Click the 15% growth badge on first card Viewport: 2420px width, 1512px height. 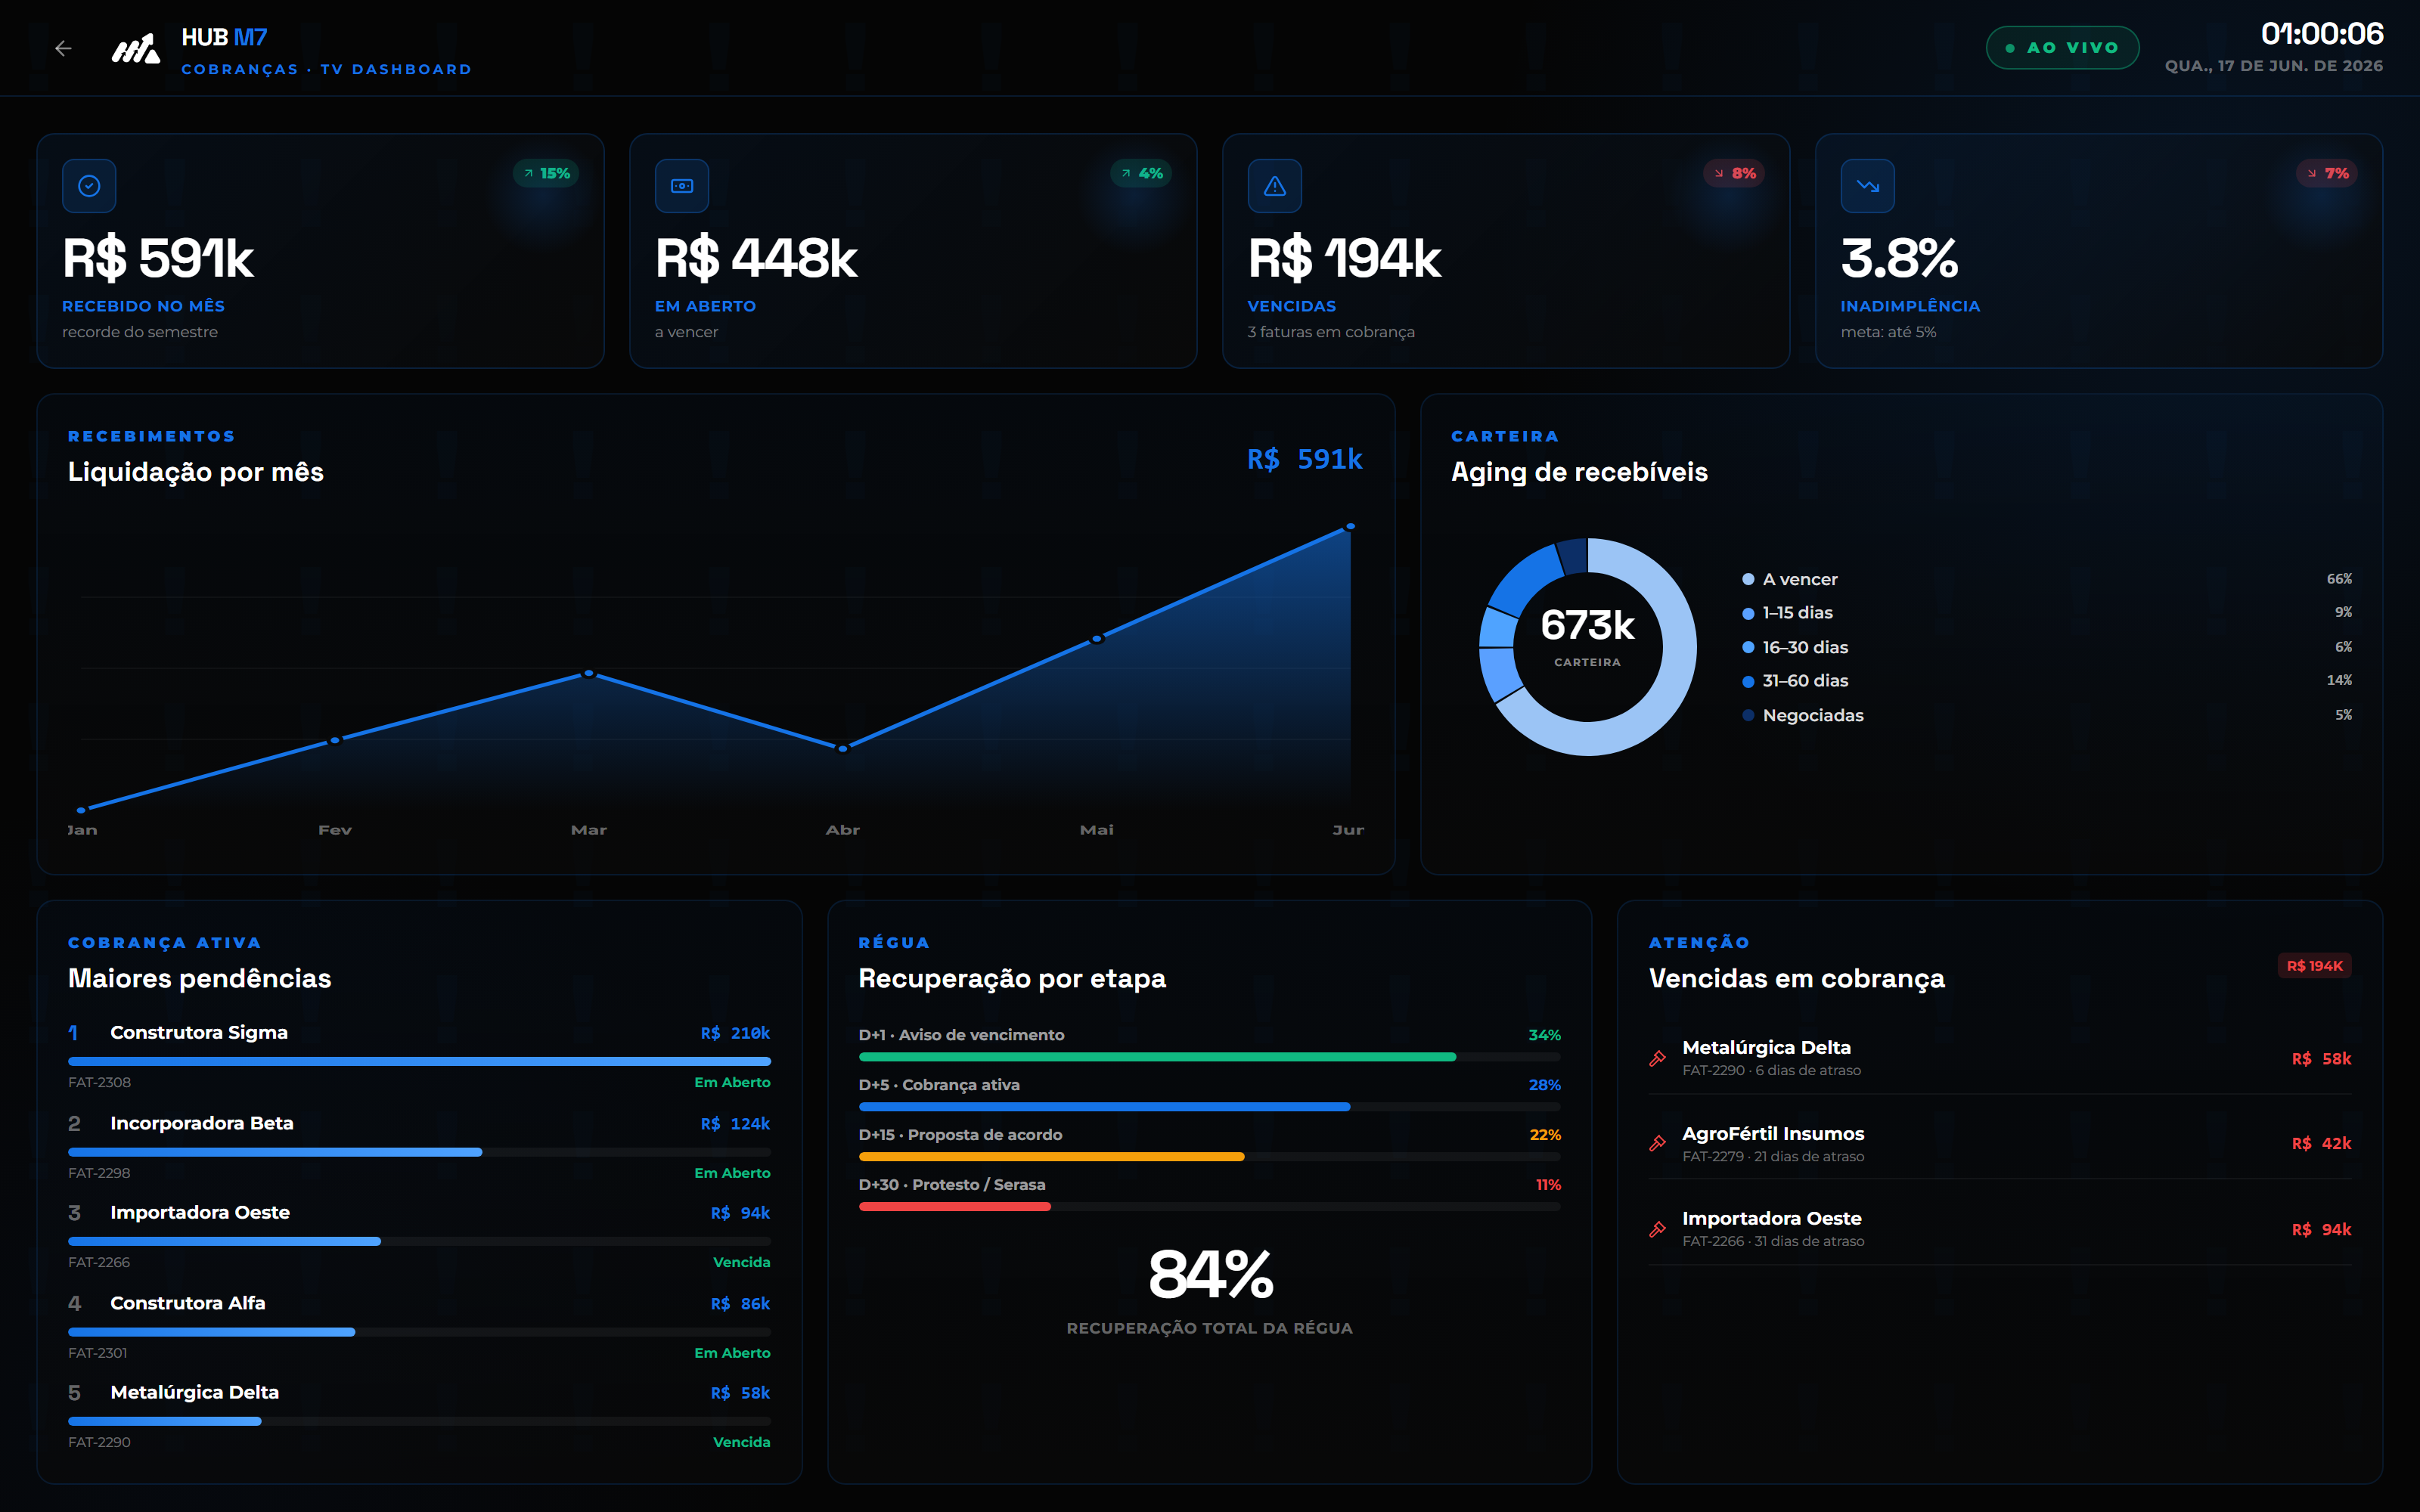pyautogui.click(x=546, y=173)
